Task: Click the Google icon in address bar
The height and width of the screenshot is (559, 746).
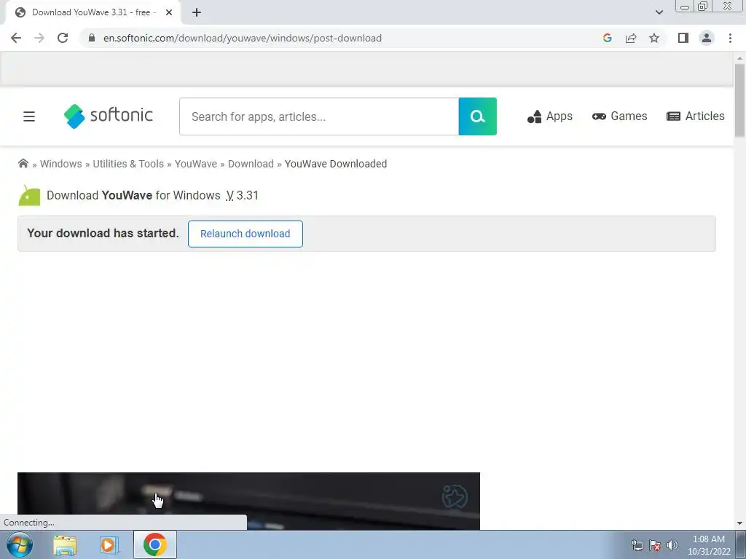Action: click(607, 38)
